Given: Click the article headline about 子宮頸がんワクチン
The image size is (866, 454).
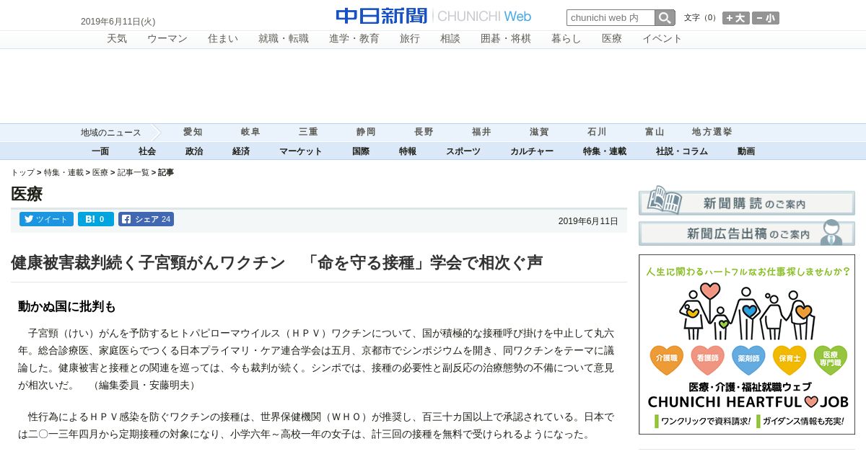Looking at the screenshot, I should (x=277, y=263).
